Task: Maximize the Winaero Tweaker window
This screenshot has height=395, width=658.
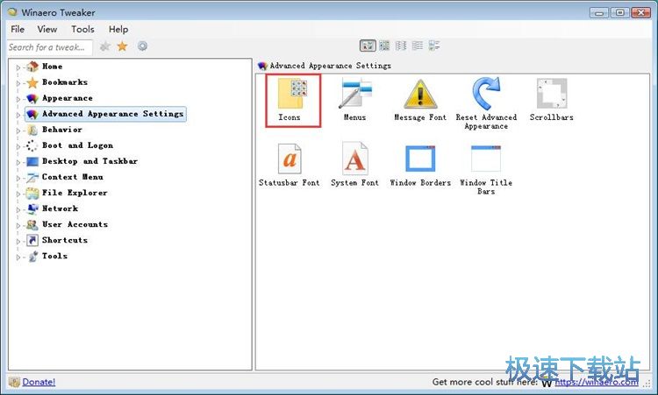Action: click(x=619, y=12)
